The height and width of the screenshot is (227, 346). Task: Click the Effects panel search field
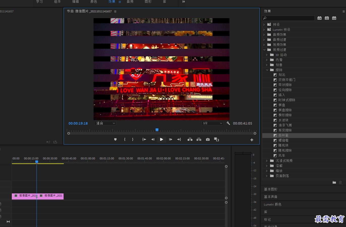point(289,18)
